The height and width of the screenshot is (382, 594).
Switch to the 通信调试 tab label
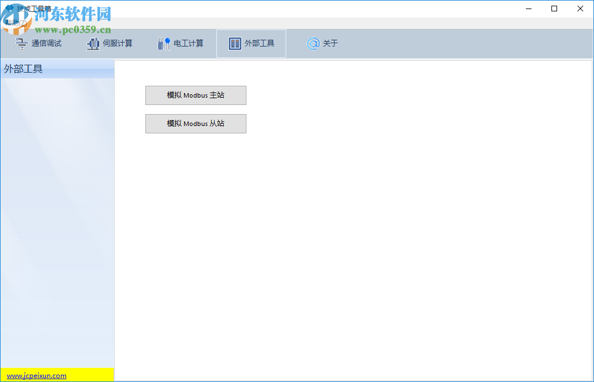pyautogui.click(x=47, y=44)
